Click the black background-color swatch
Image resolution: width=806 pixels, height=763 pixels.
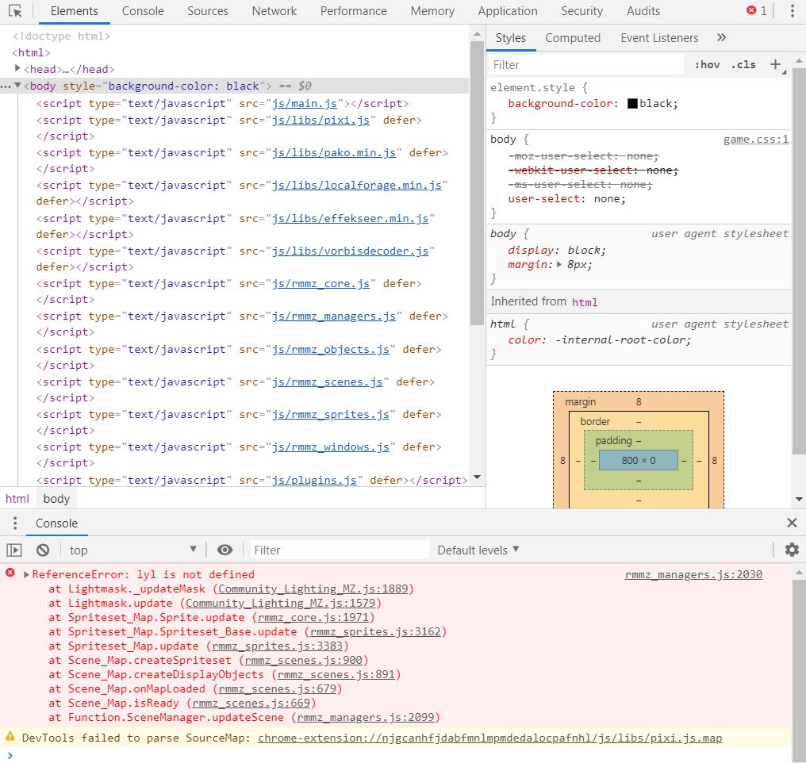coord(632,104)
